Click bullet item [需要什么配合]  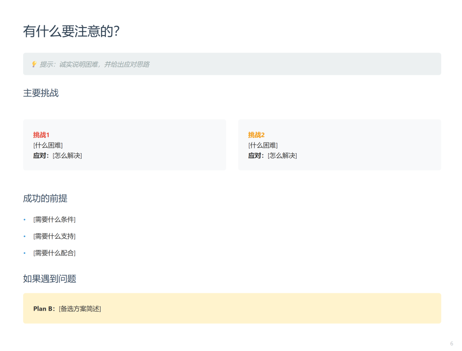point(54,253)
